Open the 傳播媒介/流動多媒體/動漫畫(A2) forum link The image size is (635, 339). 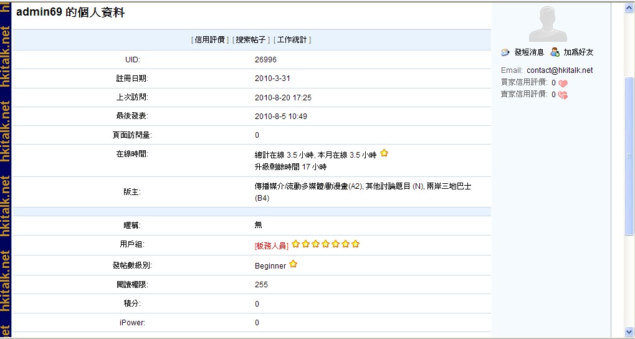click(308, 186)
